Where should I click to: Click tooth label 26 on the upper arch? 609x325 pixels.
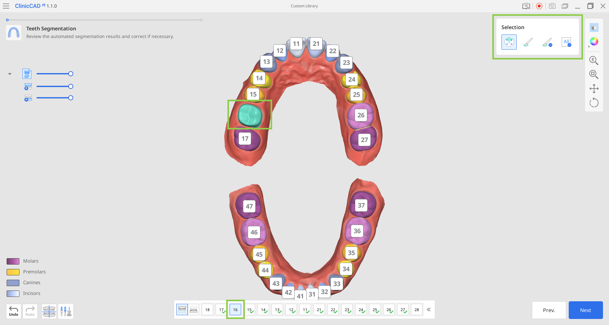tap(361, 115)
